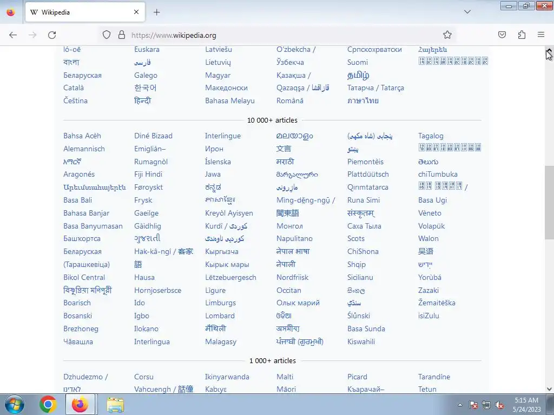Open the Windows Start menu
This screenshot has width=554, height=415.
[x=15, y=404]
